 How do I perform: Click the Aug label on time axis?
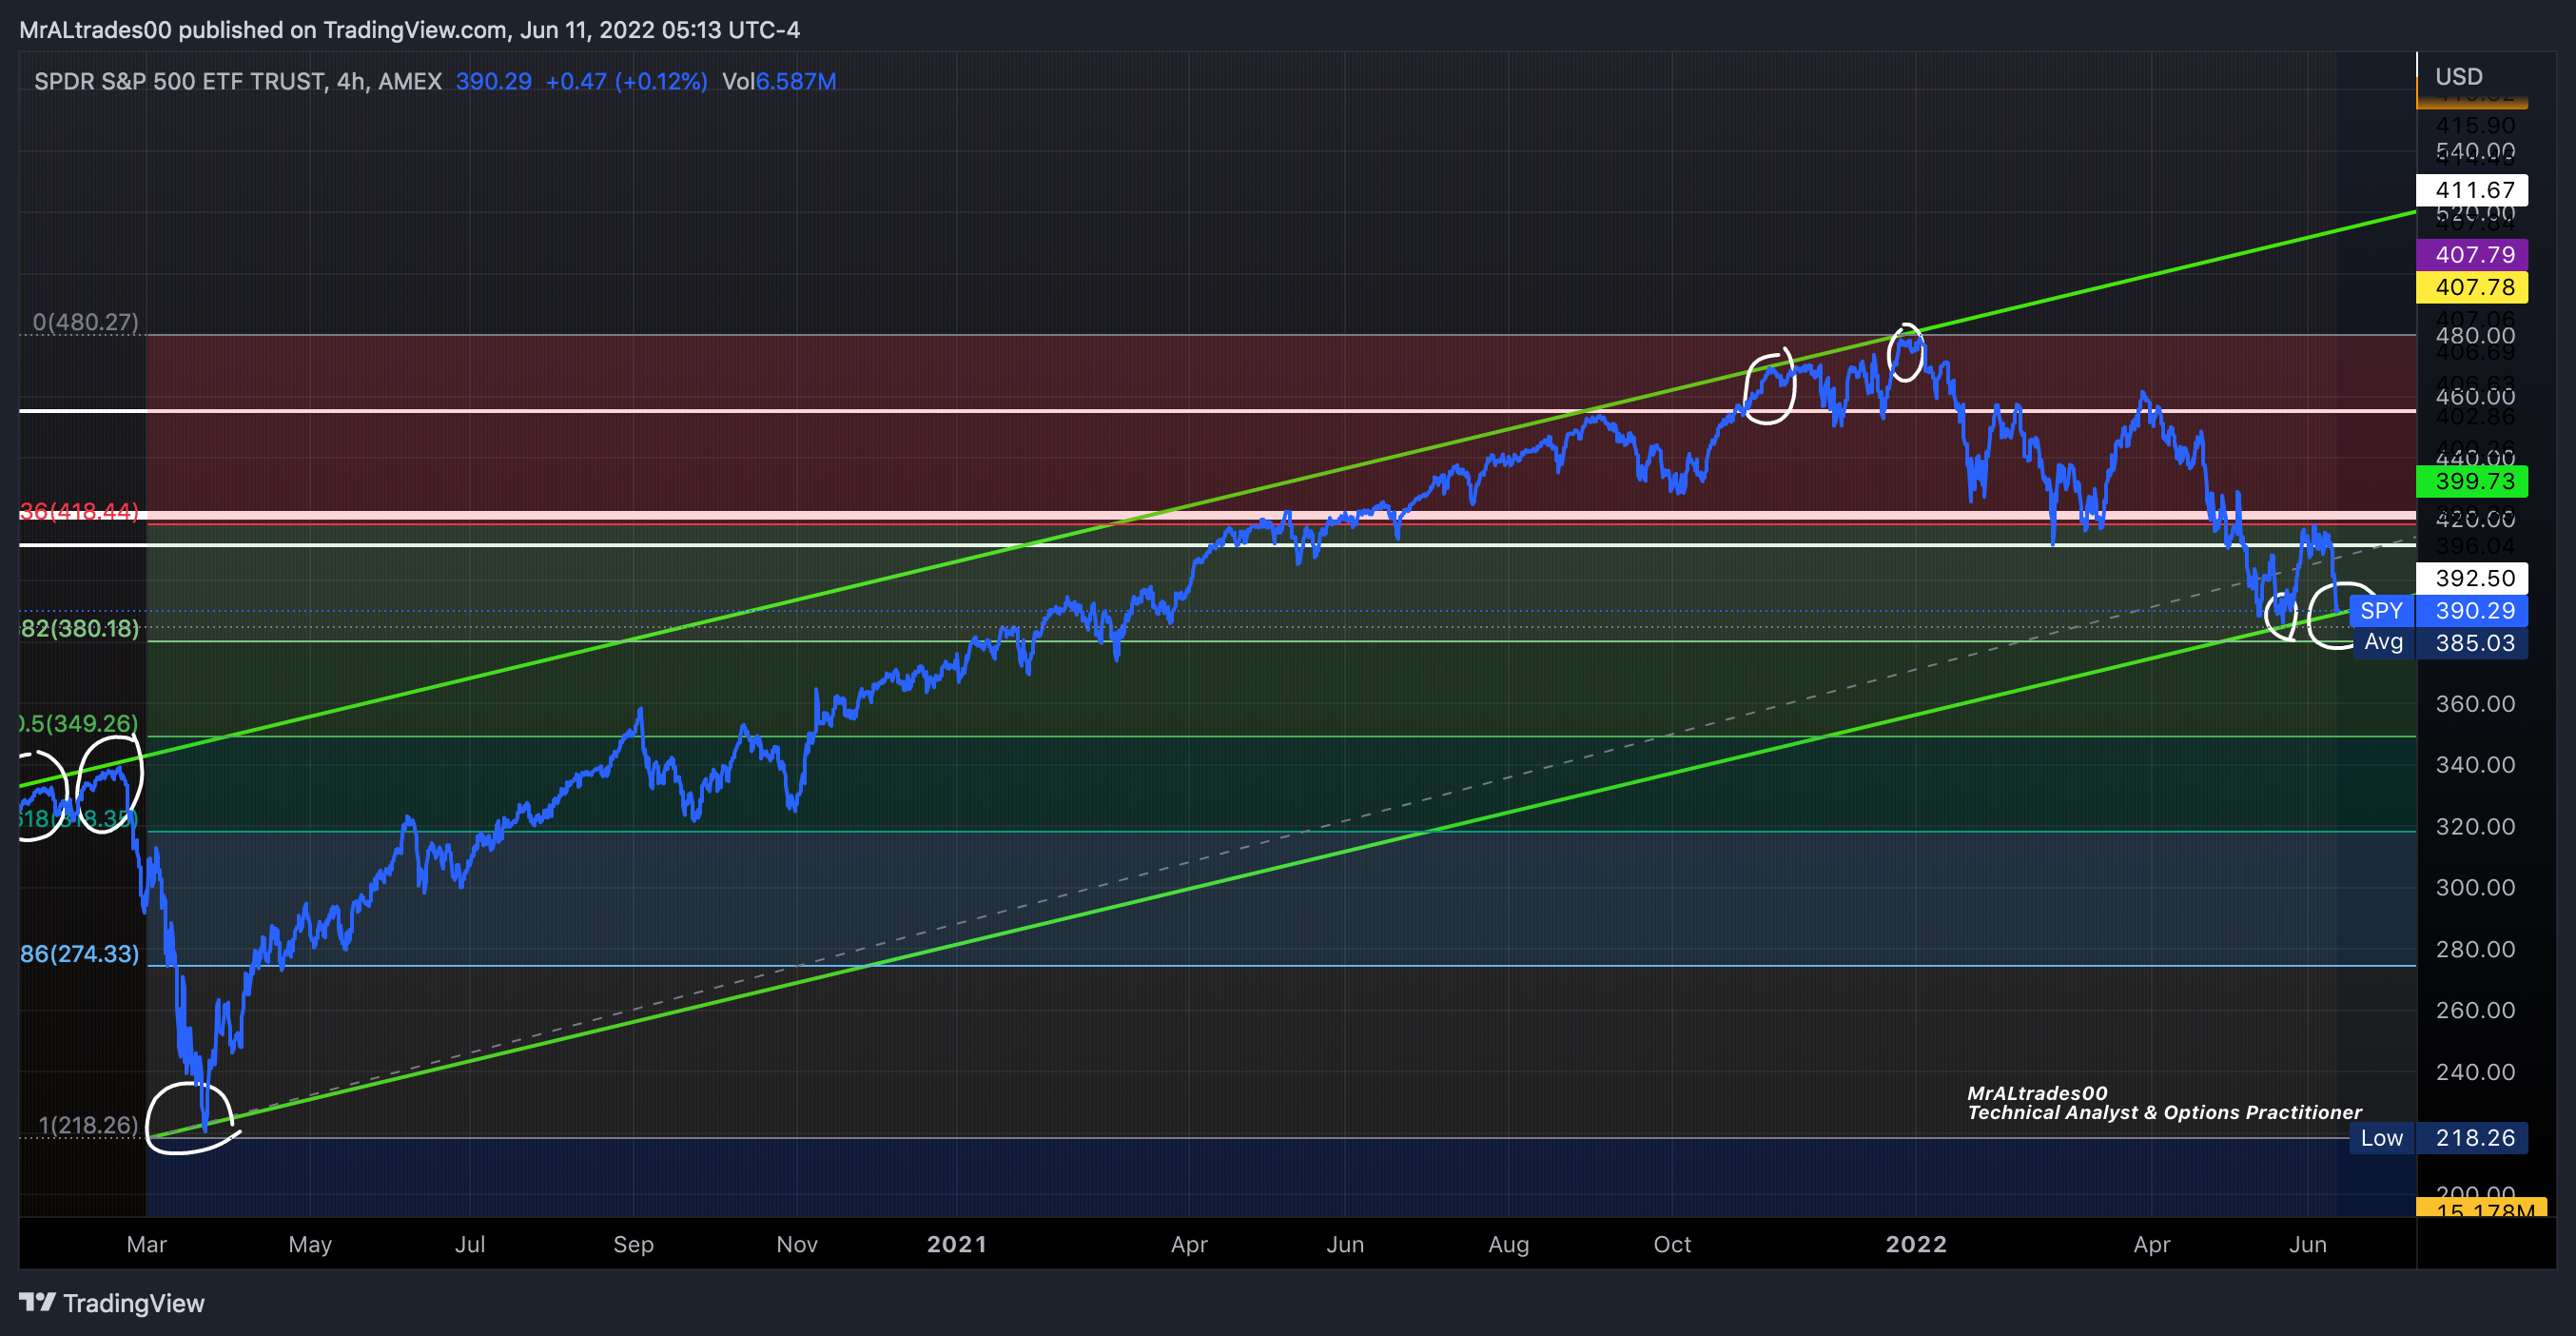(1509, 1245)
